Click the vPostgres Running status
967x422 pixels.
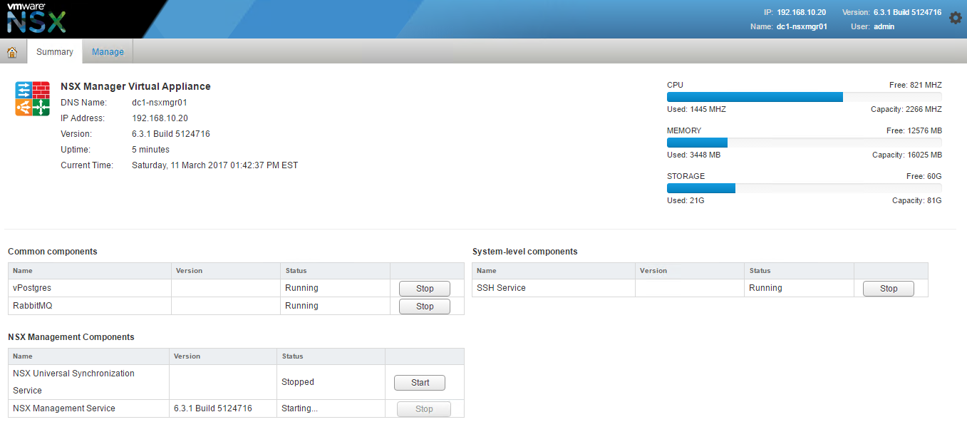click(301, 288)
